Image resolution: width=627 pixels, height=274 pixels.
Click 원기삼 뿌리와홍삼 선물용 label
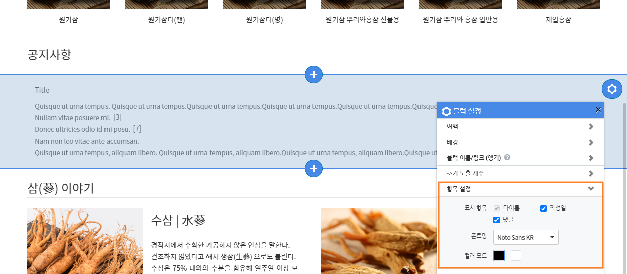(362, 20)
